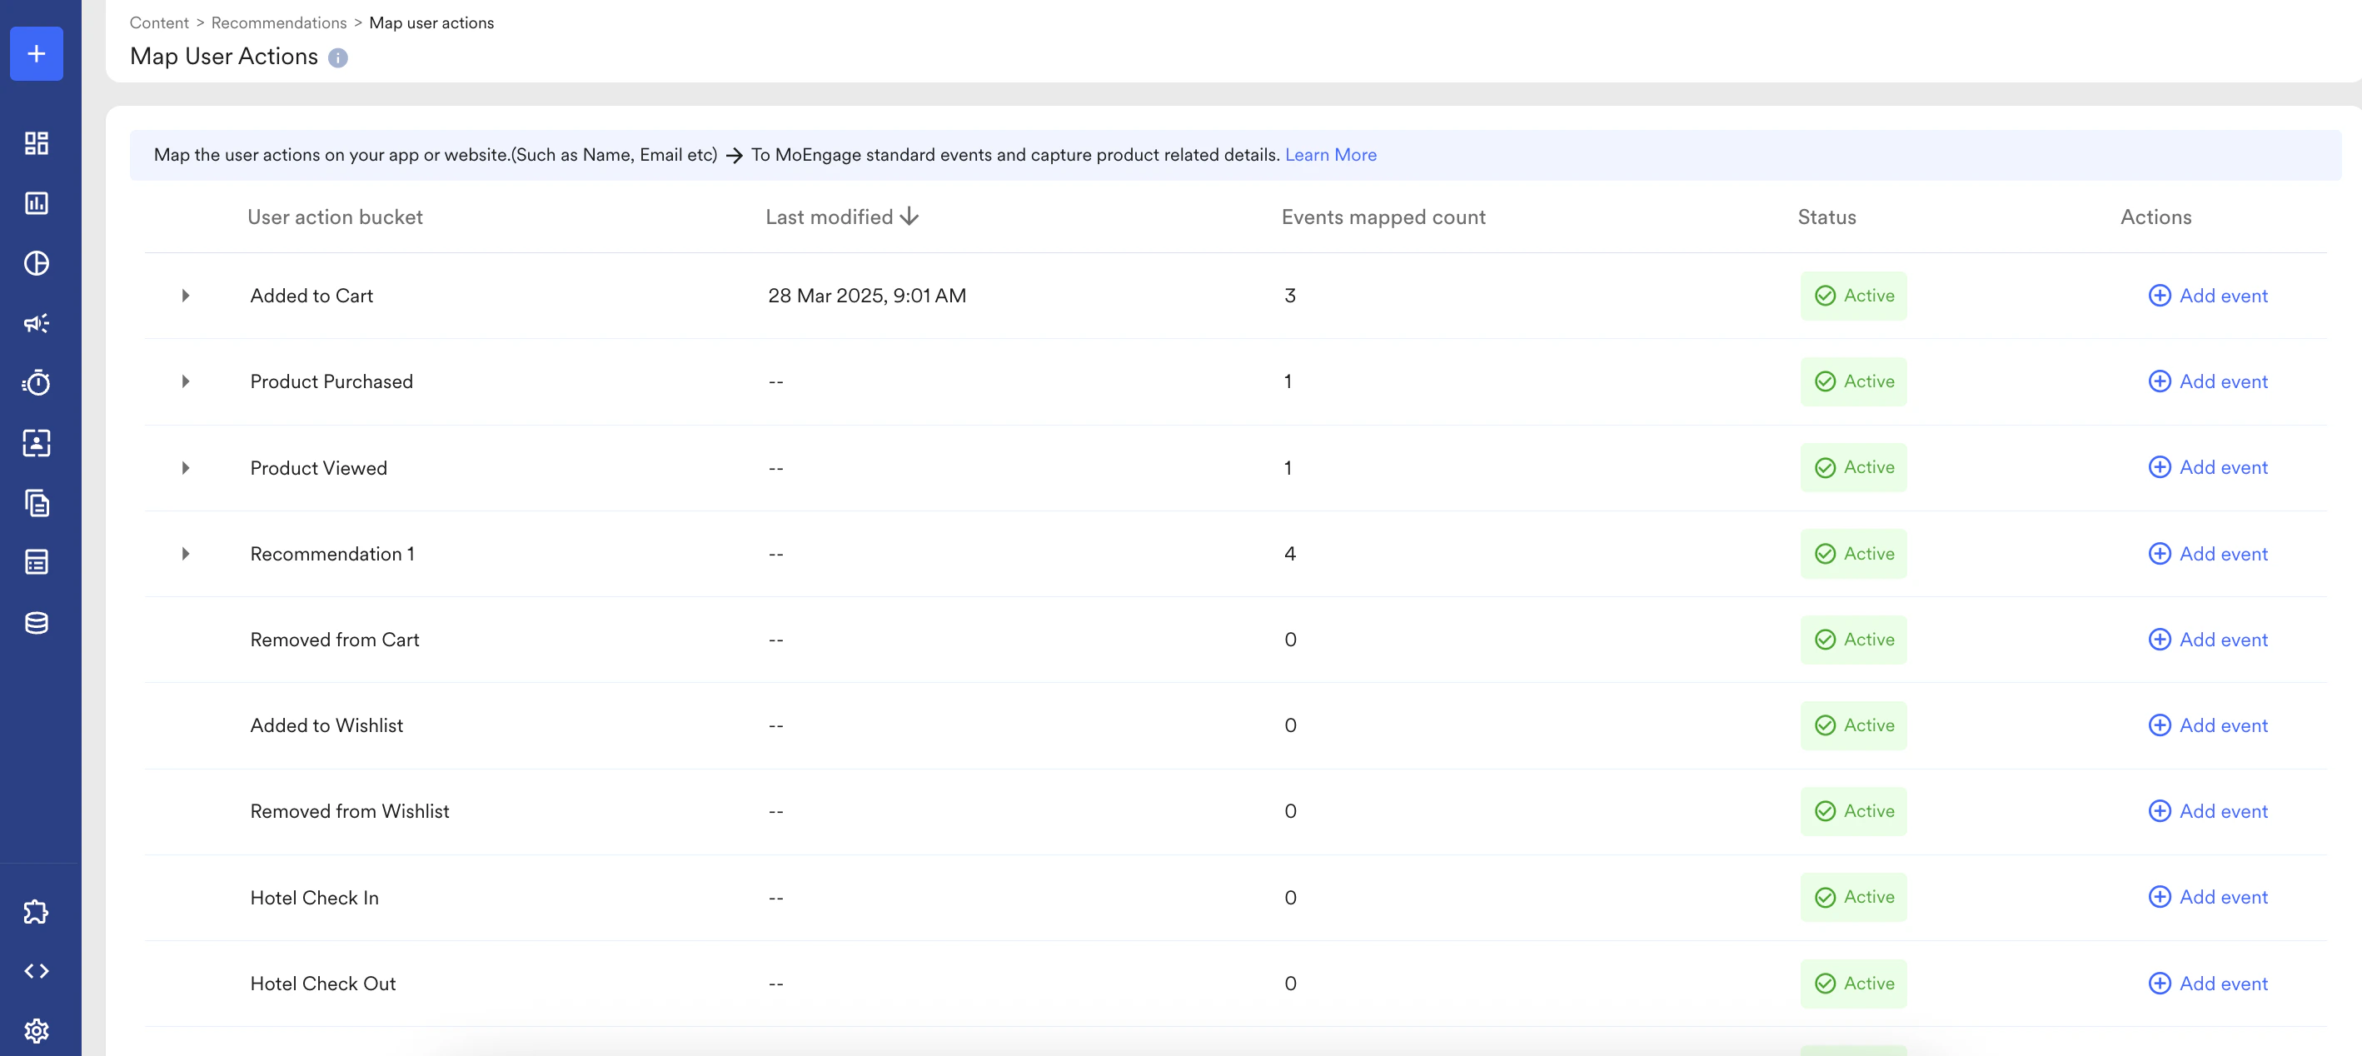Viewport: 2362px width, 1056px height.
Task: Open the settings gear in sidebar
Action: 37,1030
